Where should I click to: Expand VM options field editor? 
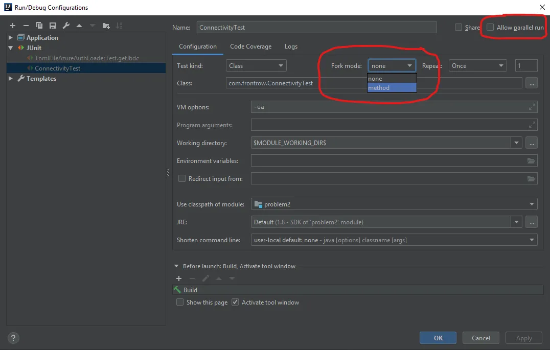[532, 107]
